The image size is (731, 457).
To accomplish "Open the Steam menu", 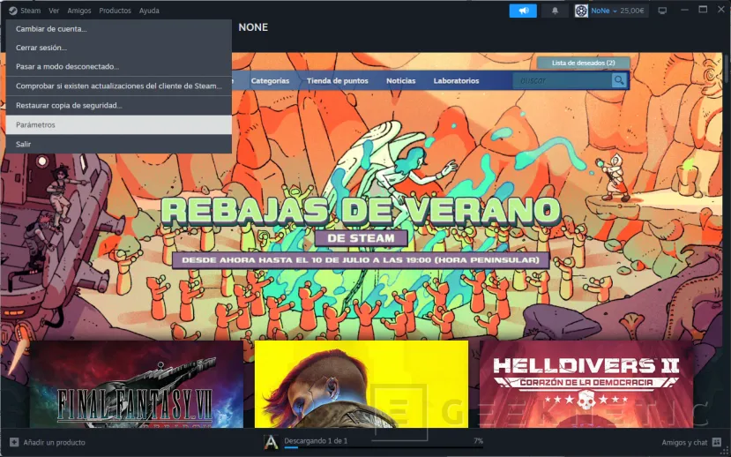I will click(x=30, y=11).
